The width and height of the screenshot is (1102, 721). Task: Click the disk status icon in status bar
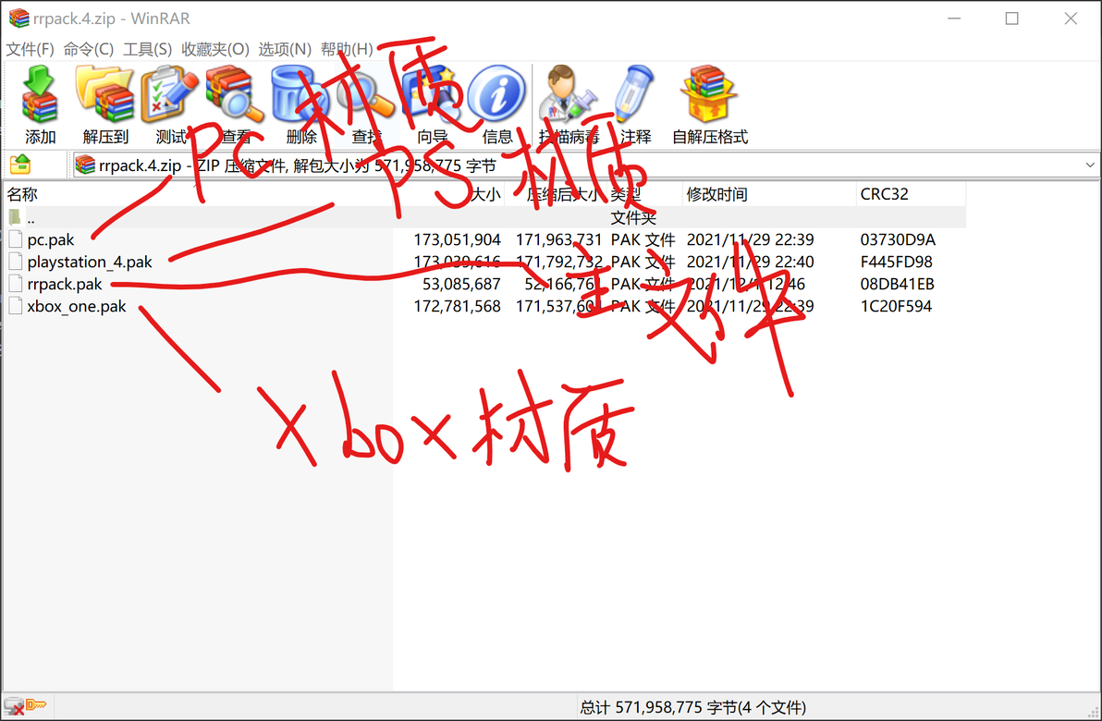click(x=13, y=706)
